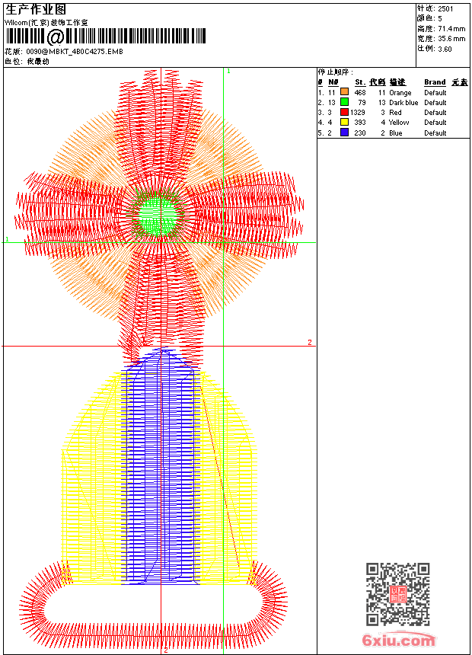Click the QR code image

tap(398, 594)
